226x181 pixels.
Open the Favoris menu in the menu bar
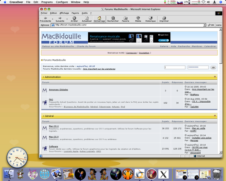(x=75, y=13)
